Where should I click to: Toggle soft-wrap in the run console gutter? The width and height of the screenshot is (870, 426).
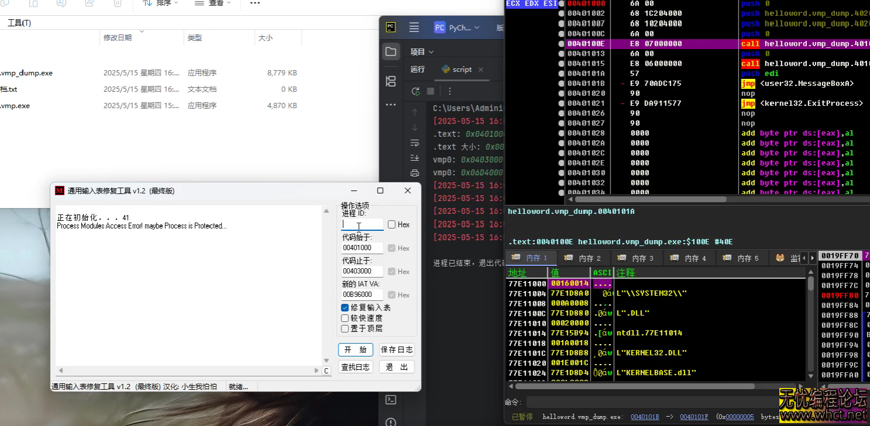click(415, 143)
